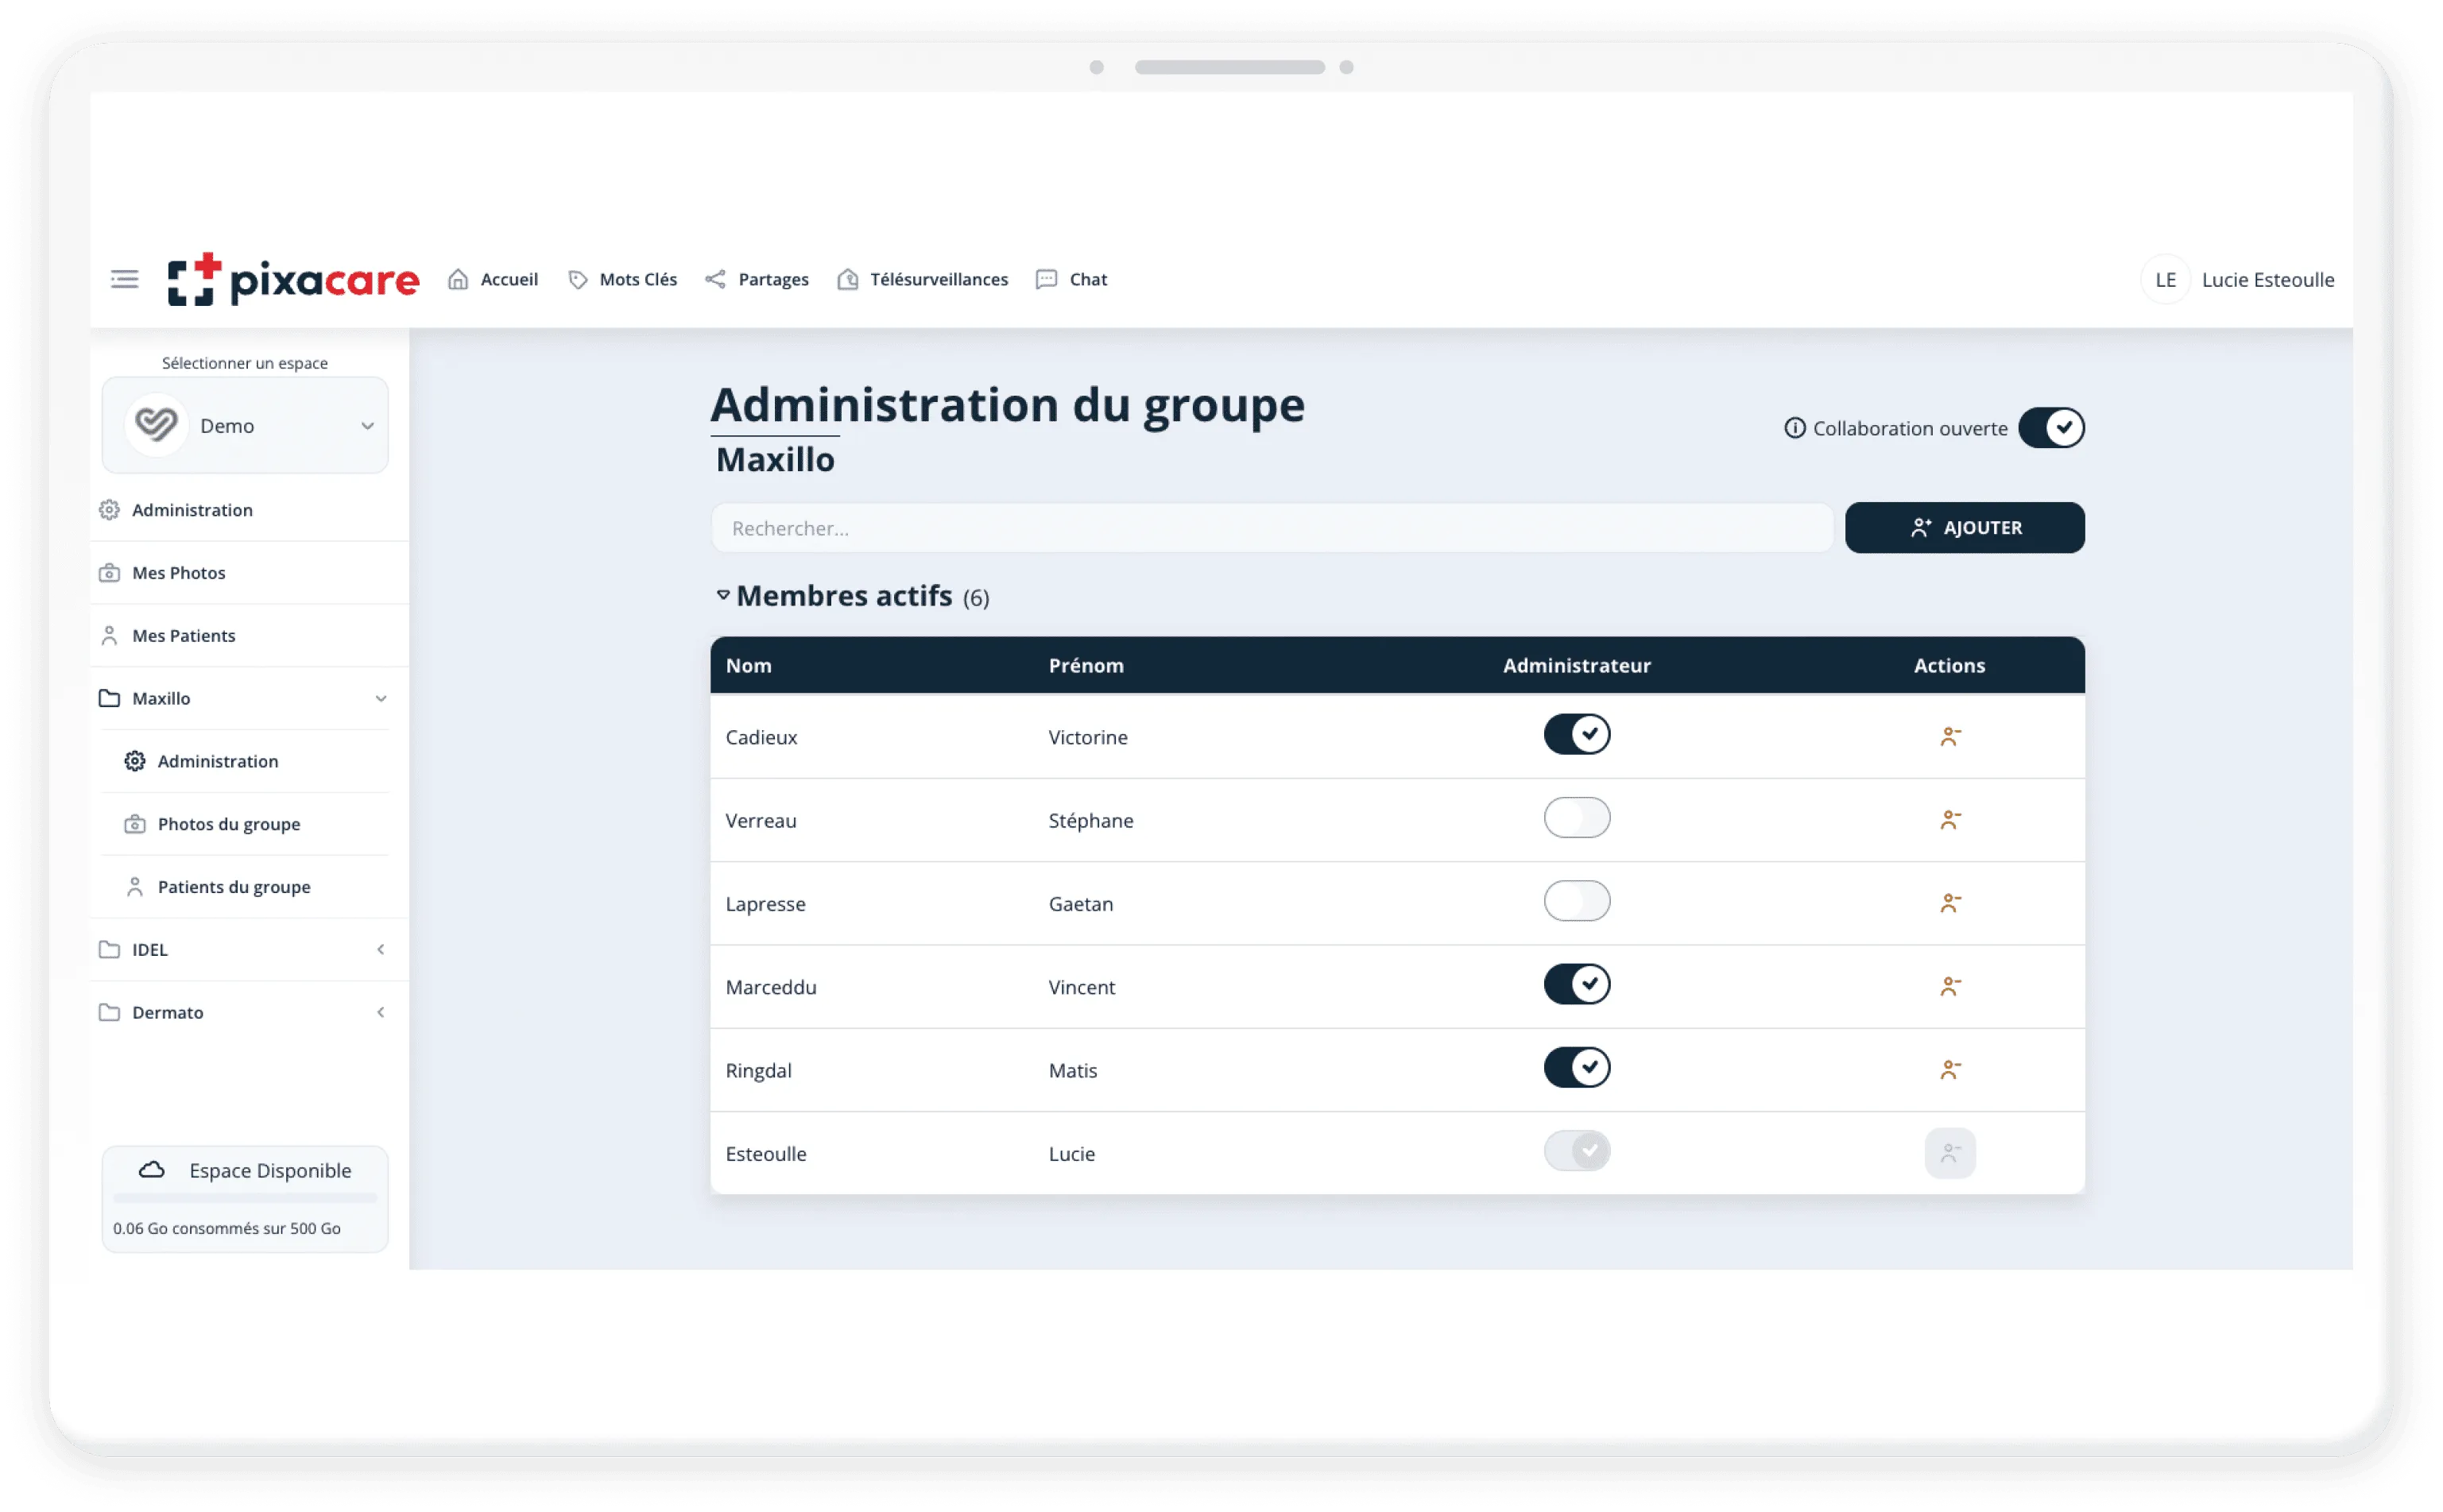Open the Accueil menu item
Viewport: 2443px width, 1512px height.
pyautogui.click(x=493, y=279)
